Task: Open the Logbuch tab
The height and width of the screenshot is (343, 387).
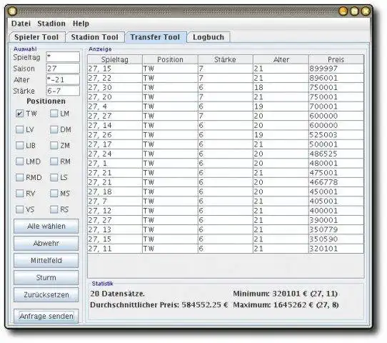Action: [208, 37]
